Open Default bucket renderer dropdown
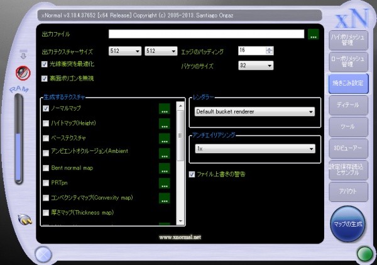Screen dimensions: 377x265 coord(254,112)
